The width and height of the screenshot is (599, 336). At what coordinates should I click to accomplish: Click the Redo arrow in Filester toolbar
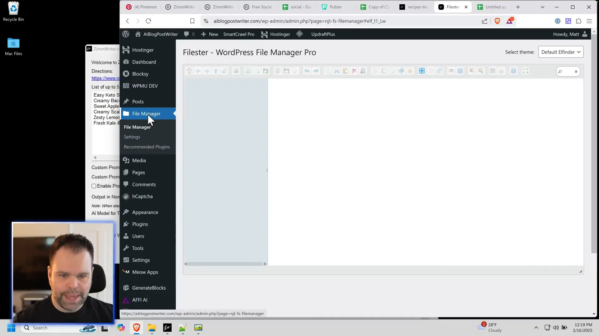316,71
